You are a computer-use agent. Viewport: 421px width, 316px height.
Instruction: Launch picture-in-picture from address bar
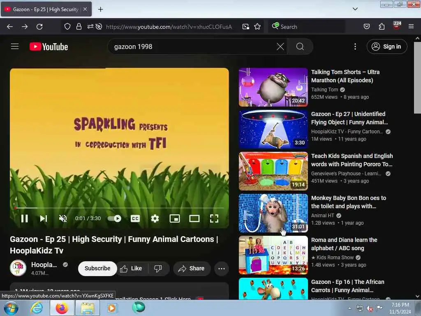[246, 27]
